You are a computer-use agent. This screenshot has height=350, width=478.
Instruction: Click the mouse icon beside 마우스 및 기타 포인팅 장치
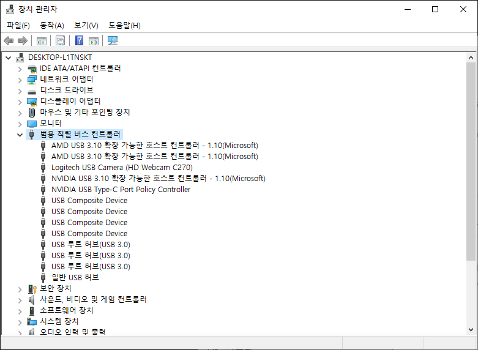click(32, 113)
